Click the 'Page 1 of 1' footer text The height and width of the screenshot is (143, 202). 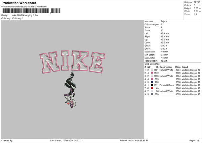pos(195,141)
